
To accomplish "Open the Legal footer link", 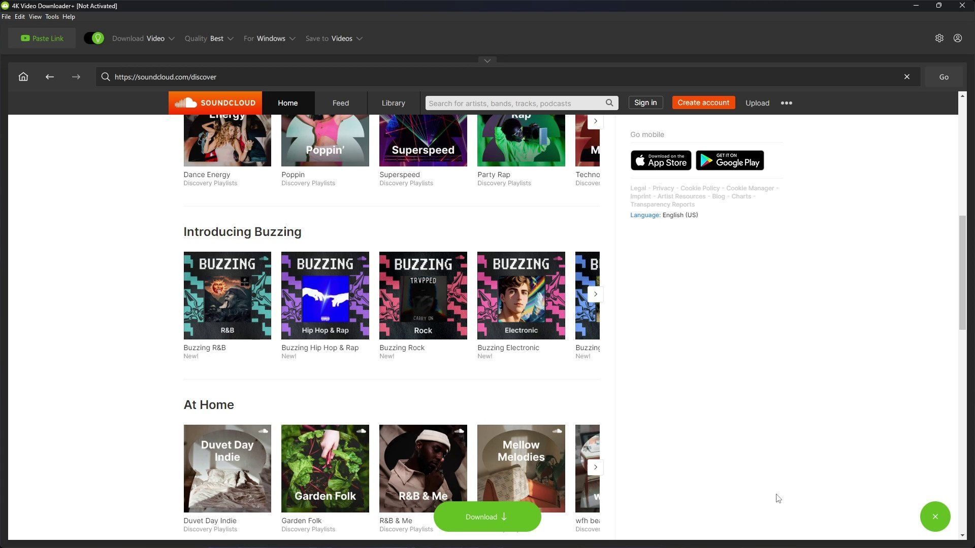I will [x=638, y=188].
